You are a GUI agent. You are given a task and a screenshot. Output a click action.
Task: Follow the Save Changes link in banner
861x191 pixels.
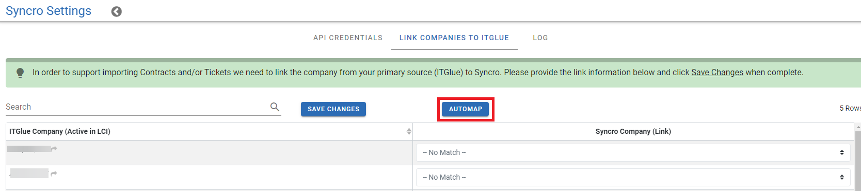(x=717, y=73)
